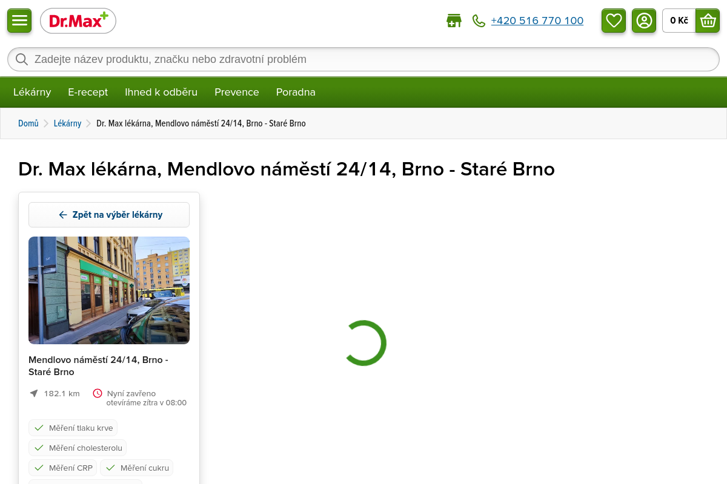Open the user account icon
This screenshot has width=727, height=484.
[644, 21]
